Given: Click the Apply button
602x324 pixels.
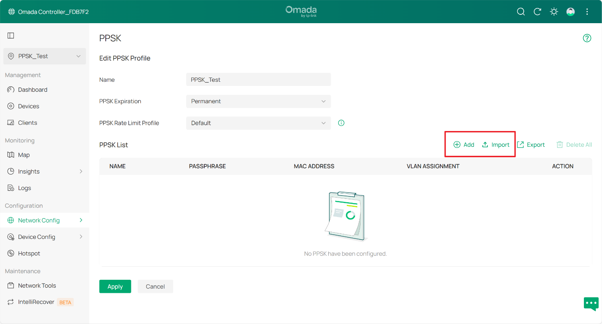Looking at the screenshot, I should pyautogui.click(x=115, y=287).
